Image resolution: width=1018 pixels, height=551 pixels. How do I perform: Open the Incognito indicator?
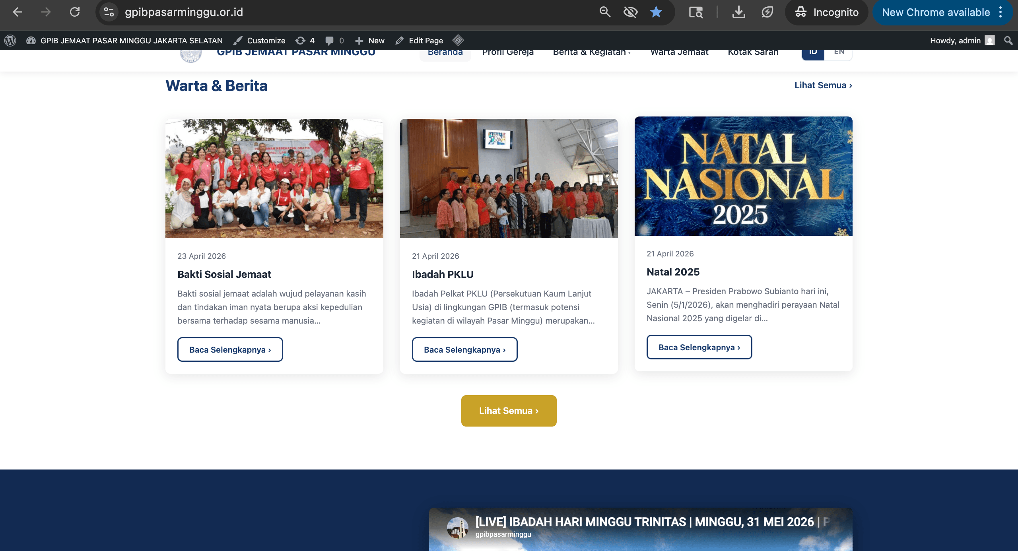[x=827, y=12]
